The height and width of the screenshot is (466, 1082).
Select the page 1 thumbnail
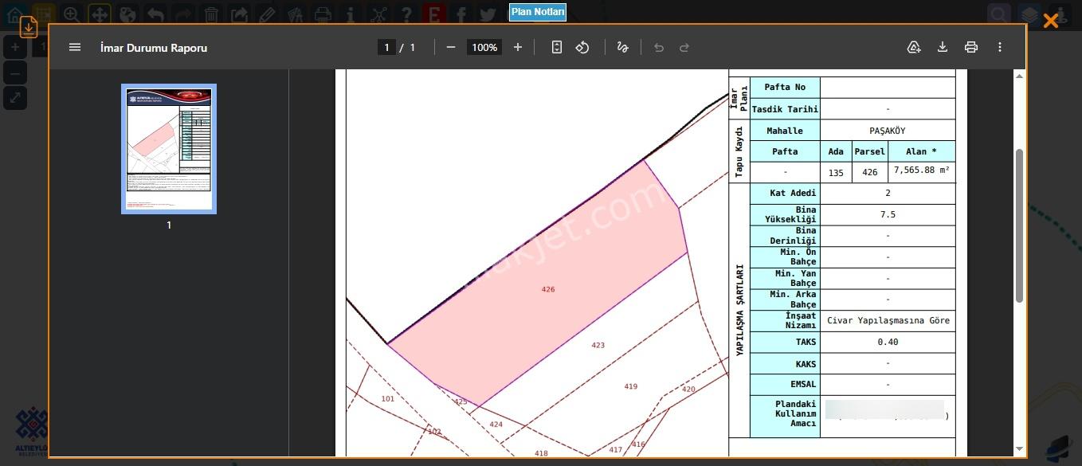click(169, 149)
